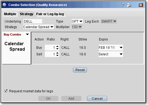
Task: Click the pushpin icon in title bar
Action: tap(123, 5)
